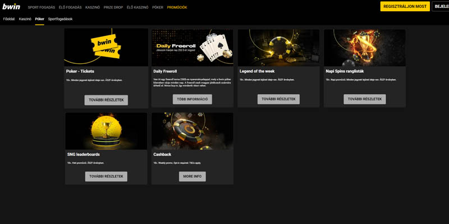Open the Póker top menu item
449x224 pixels.
tap(158, 7)
